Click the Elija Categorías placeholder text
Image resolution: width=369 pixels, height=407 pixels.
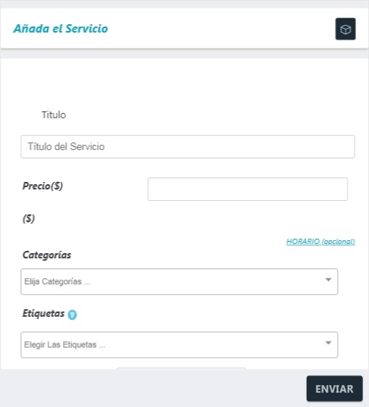click(58, 282)
